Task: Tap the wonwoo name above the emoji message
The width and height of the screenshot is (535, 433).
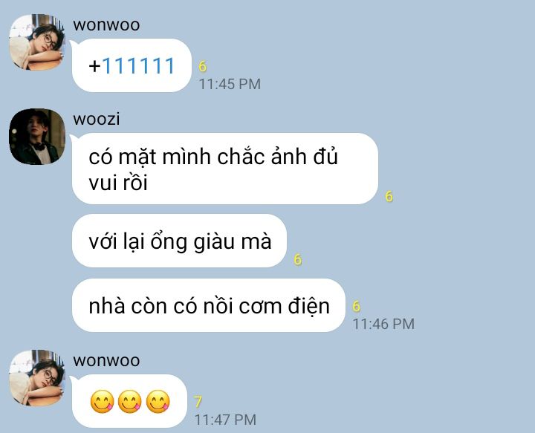Action: click(106, 360)
